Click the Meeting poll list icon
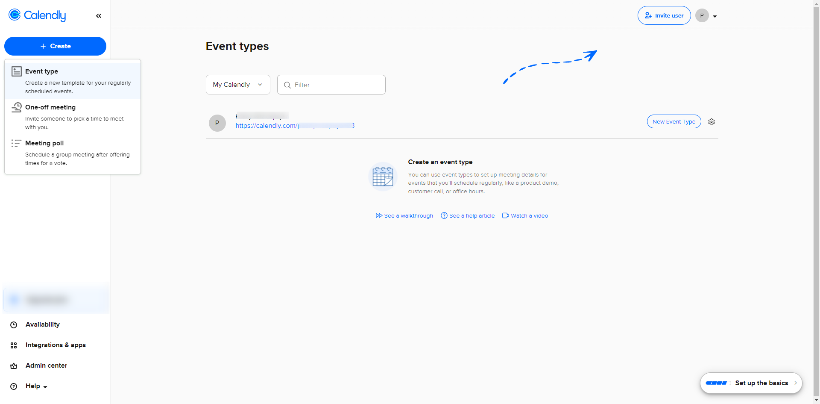820x404 pixels. (17, 143)
